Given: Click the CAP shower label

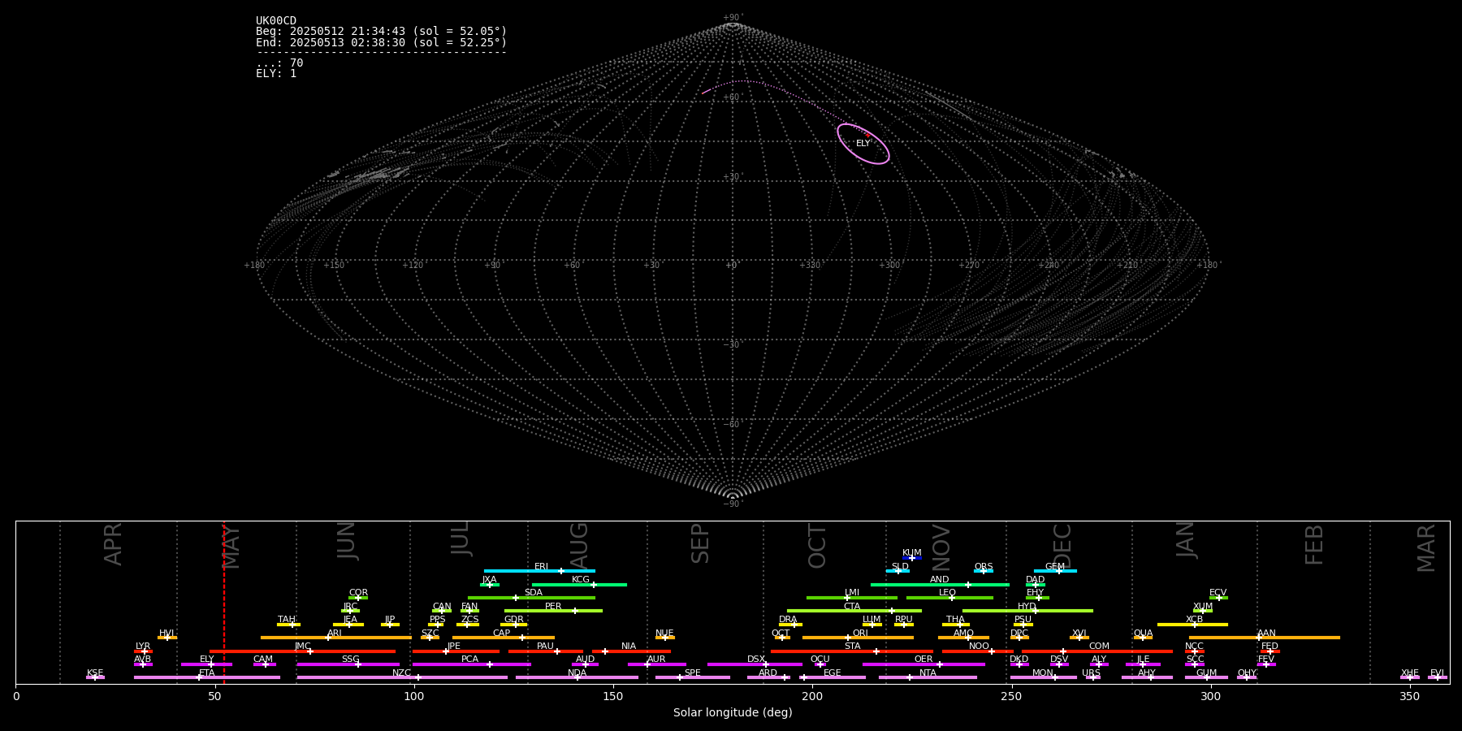Looking at the screenshot, I should (x=502, y=634).
